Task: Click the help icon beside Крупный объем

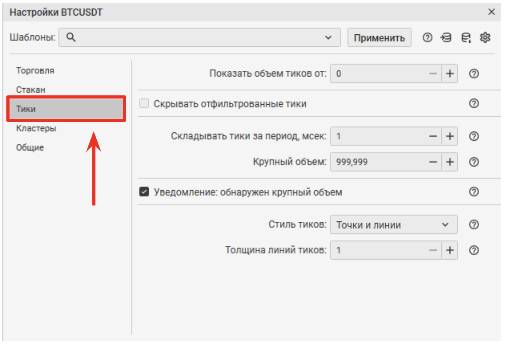Action: (x=474, y=162)
